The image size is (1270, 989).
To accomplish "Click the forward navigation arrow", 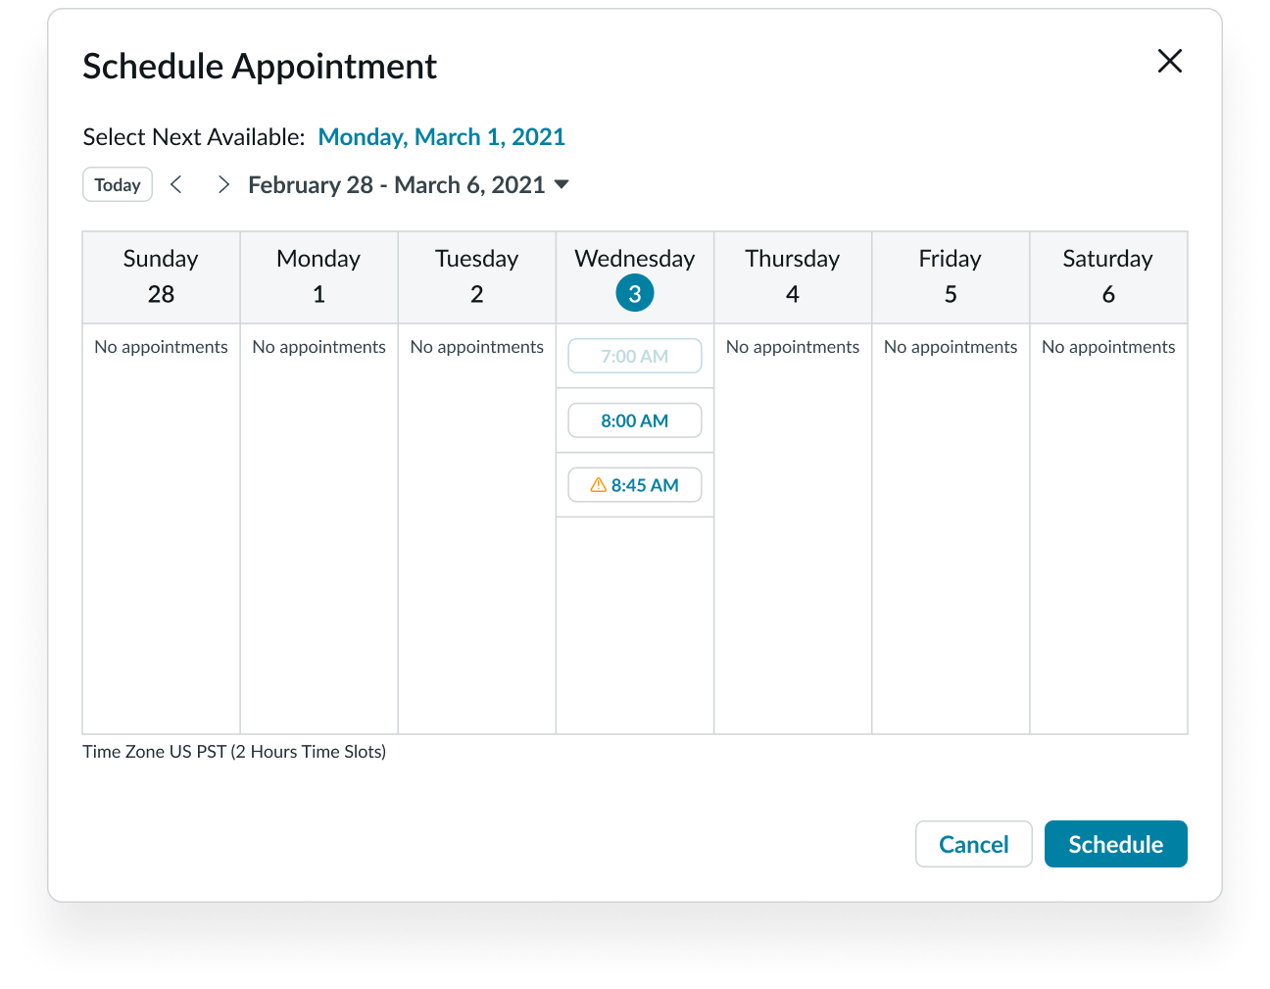I will point(223,184).
